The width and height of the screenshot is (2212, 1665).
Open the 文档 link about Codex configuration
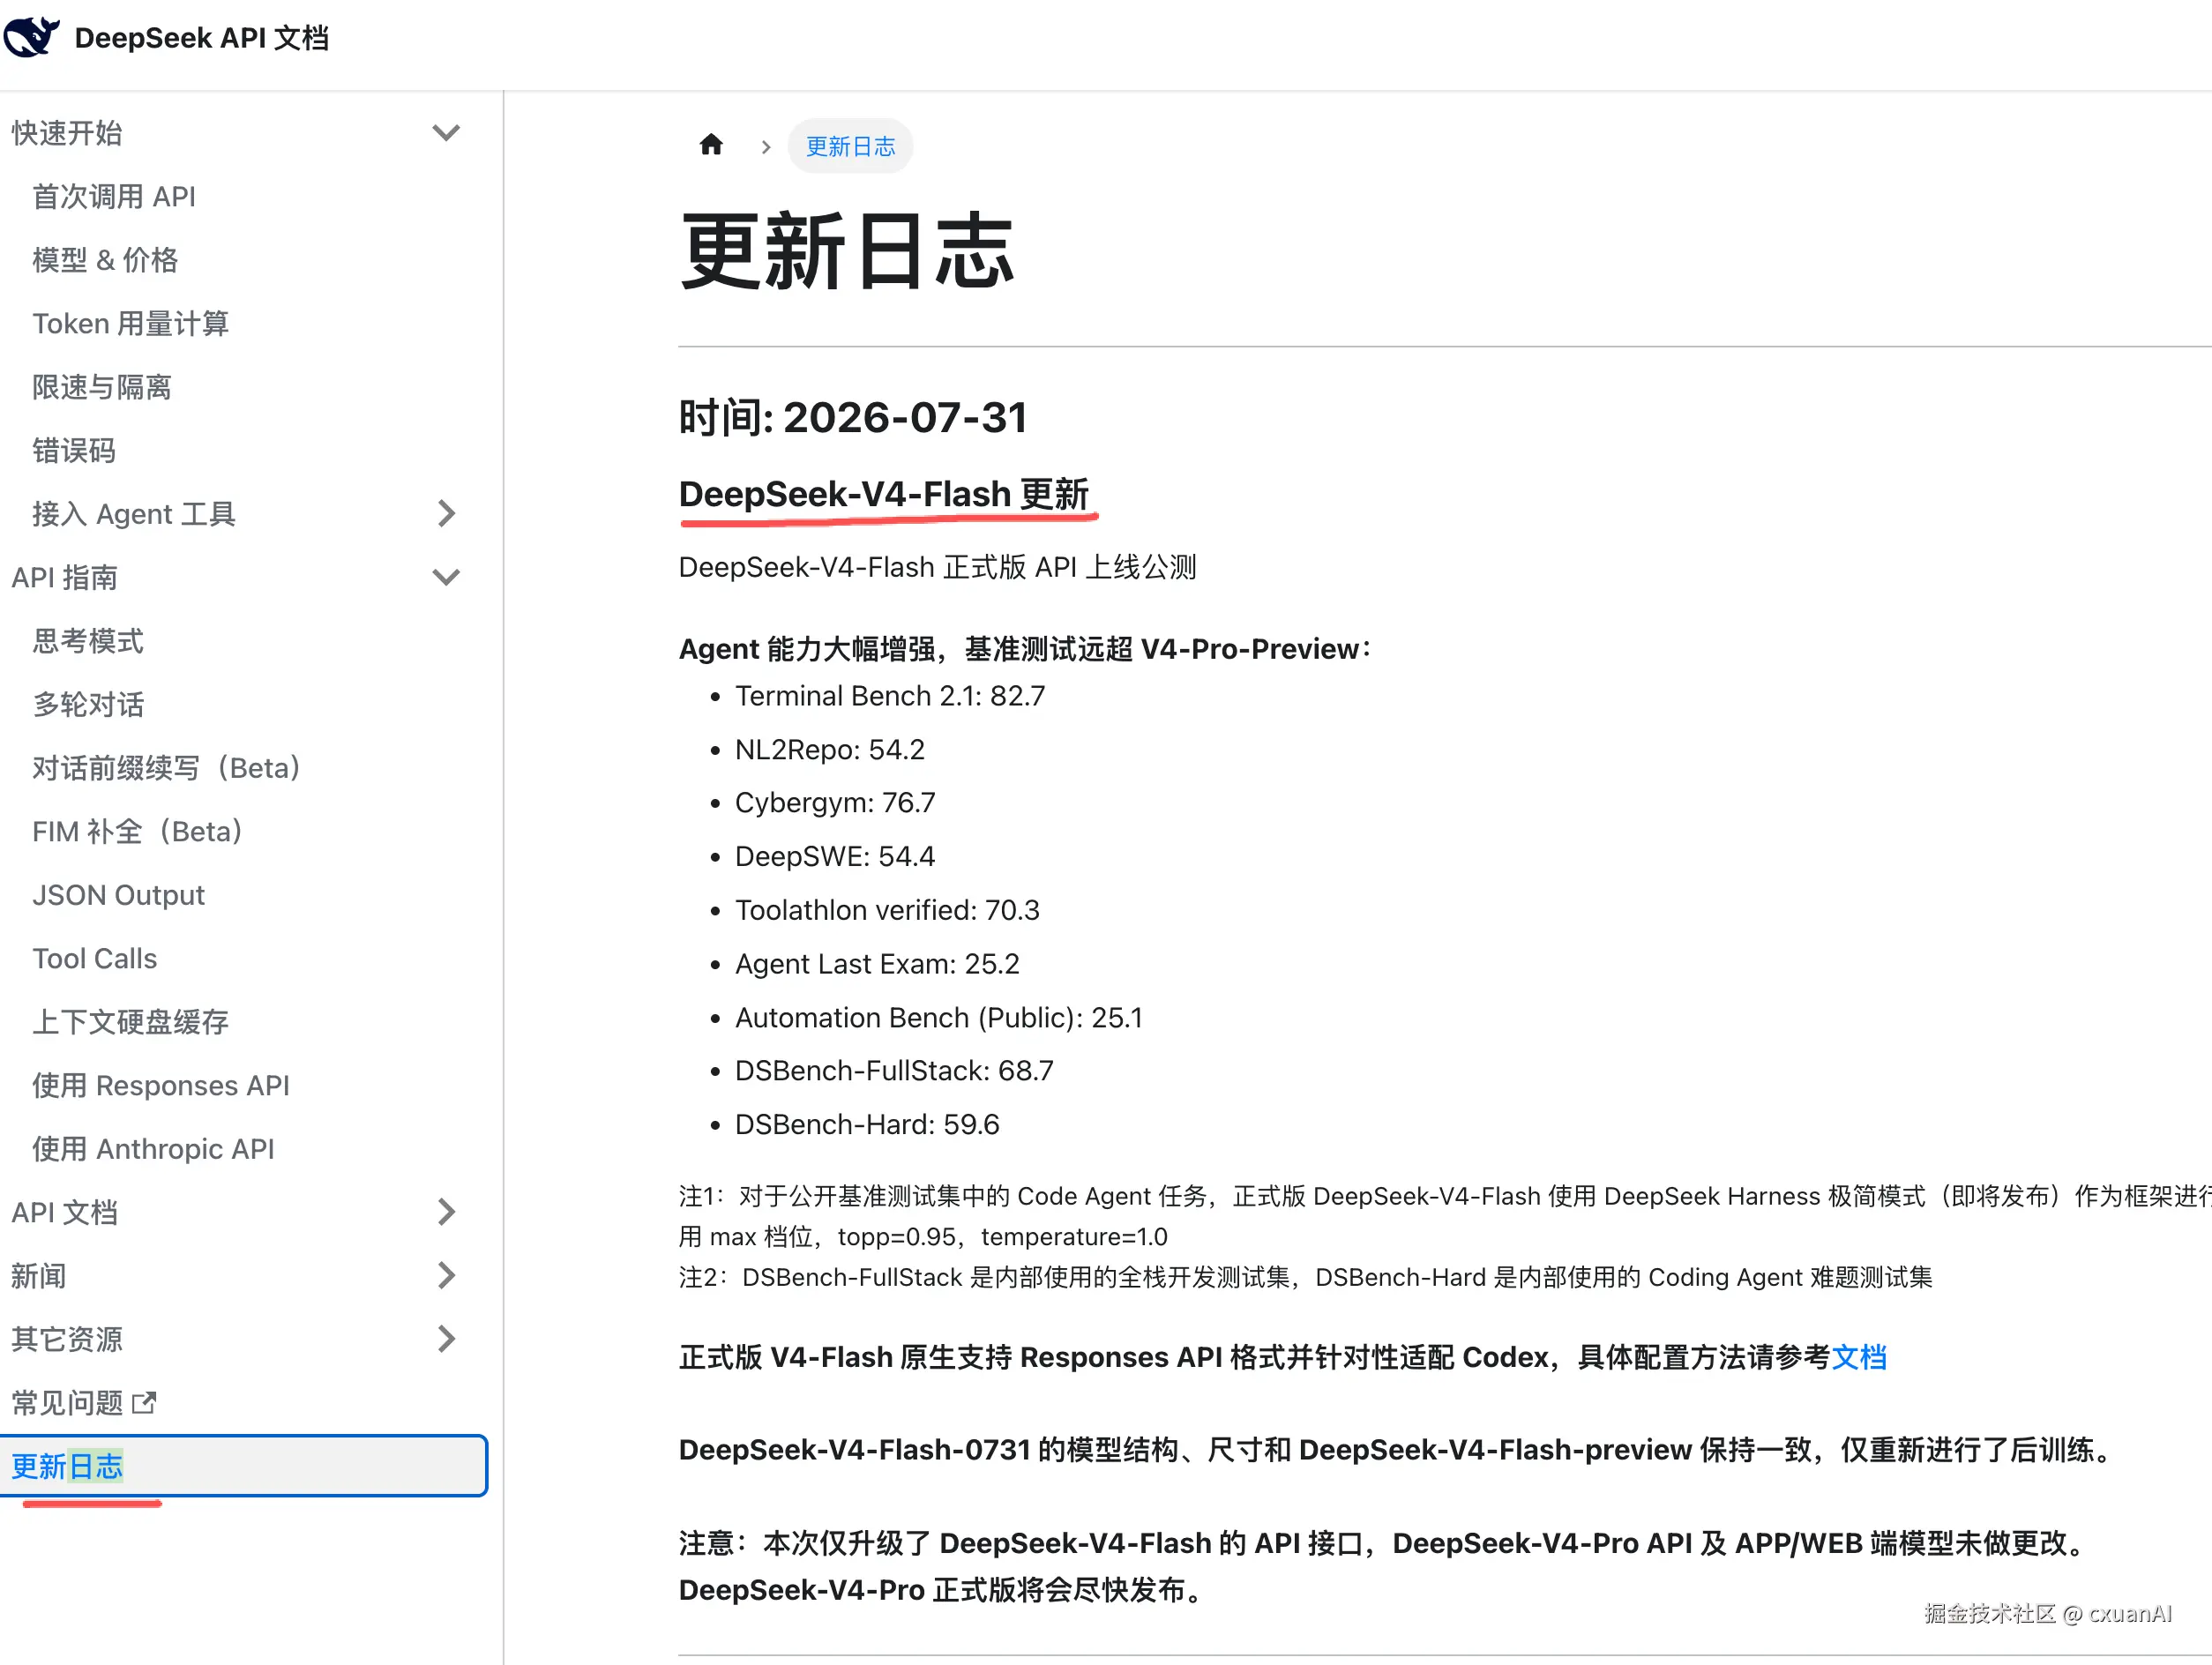[x=1858, y=1357]
